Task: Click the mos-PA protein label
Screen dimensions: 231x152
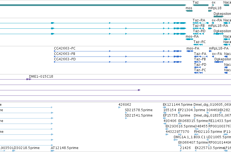Action: tap(193, 48)
